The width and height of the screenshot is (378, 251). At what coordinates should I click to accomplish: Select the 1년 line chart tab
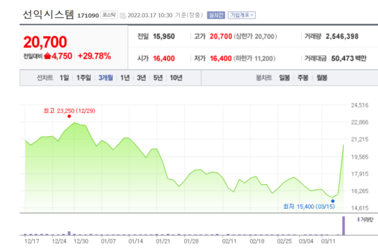125,78
